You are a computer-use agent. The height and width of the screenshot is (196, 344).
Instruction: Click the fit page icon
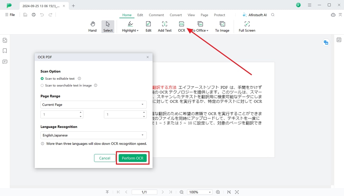click(x=237, y=192)
